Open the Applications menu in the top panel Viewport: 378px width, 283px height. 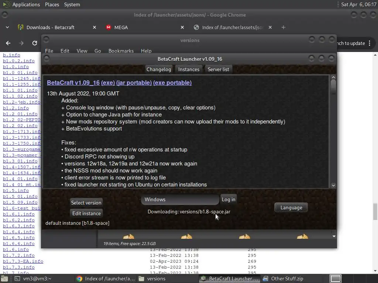coord(26,4)
